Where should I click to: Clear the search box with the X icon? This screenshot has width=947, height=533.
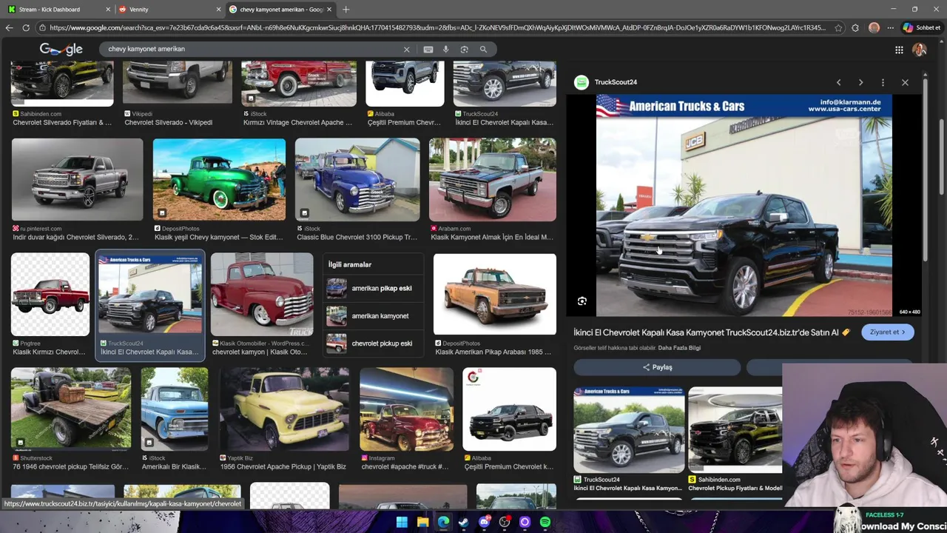[406, 50]
